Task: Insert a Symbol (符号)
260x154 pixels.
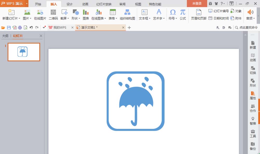Action: pos(173,12)
